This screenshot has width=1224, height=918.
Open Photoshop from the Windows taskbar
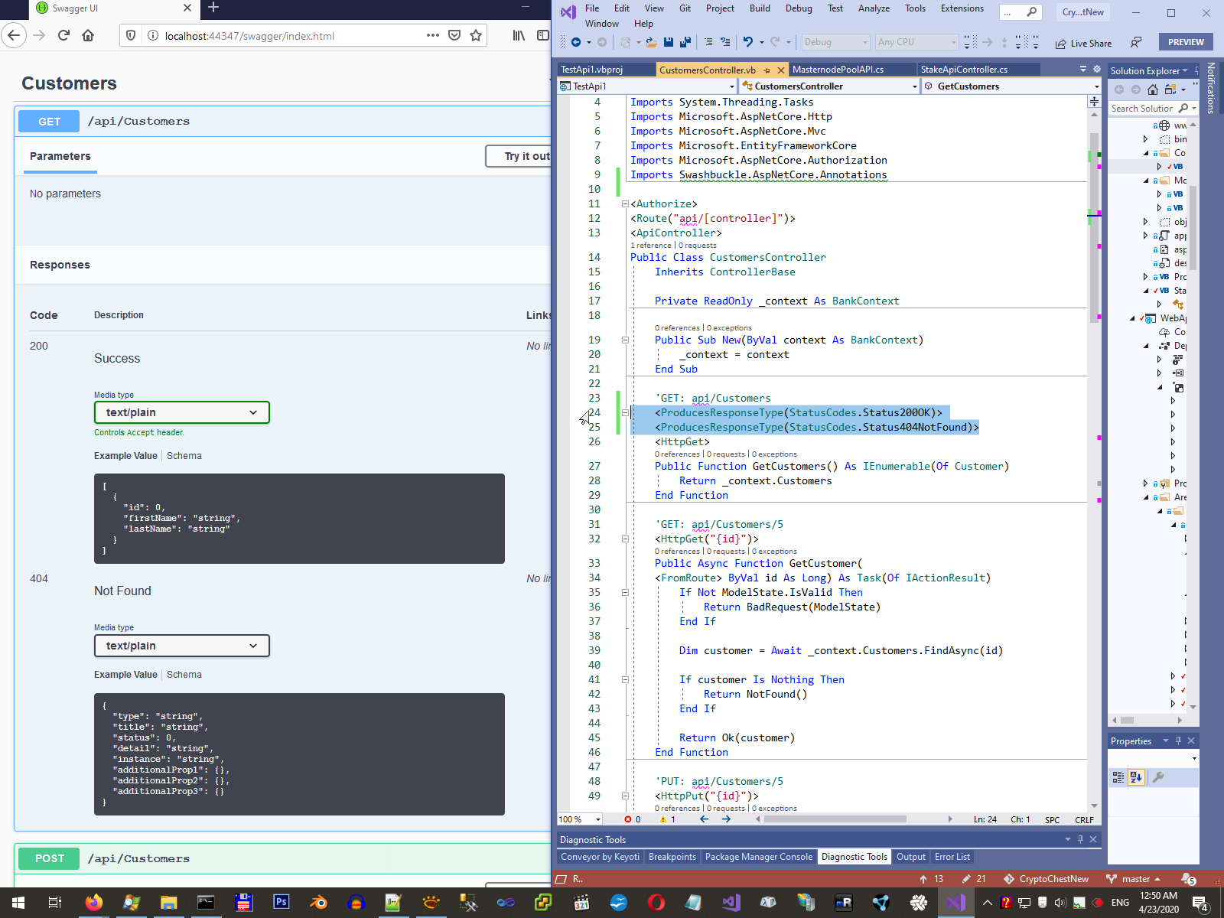click(x=281, y=902)
